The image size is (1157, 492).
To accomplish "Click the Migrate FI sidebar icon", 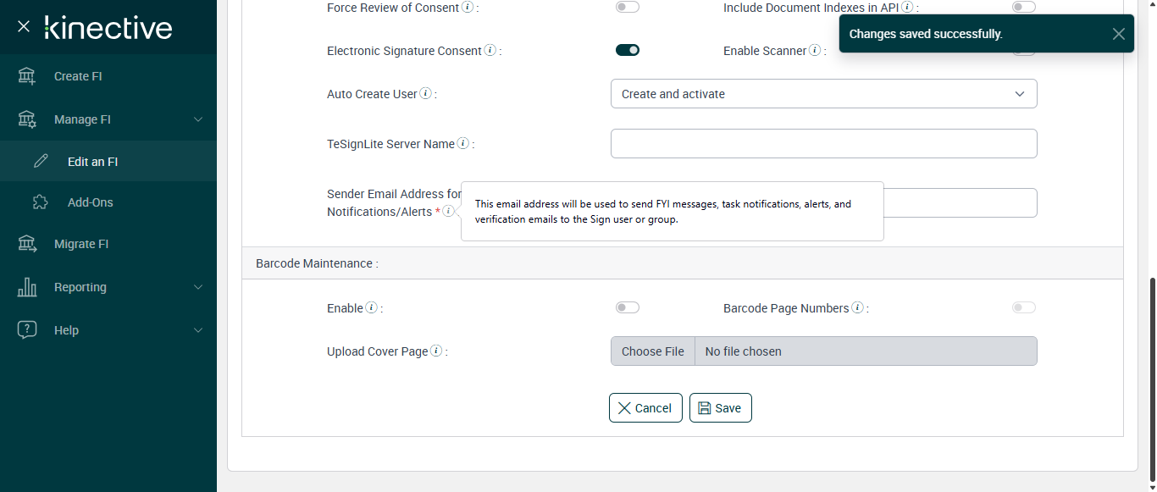I will pos(27,244).
